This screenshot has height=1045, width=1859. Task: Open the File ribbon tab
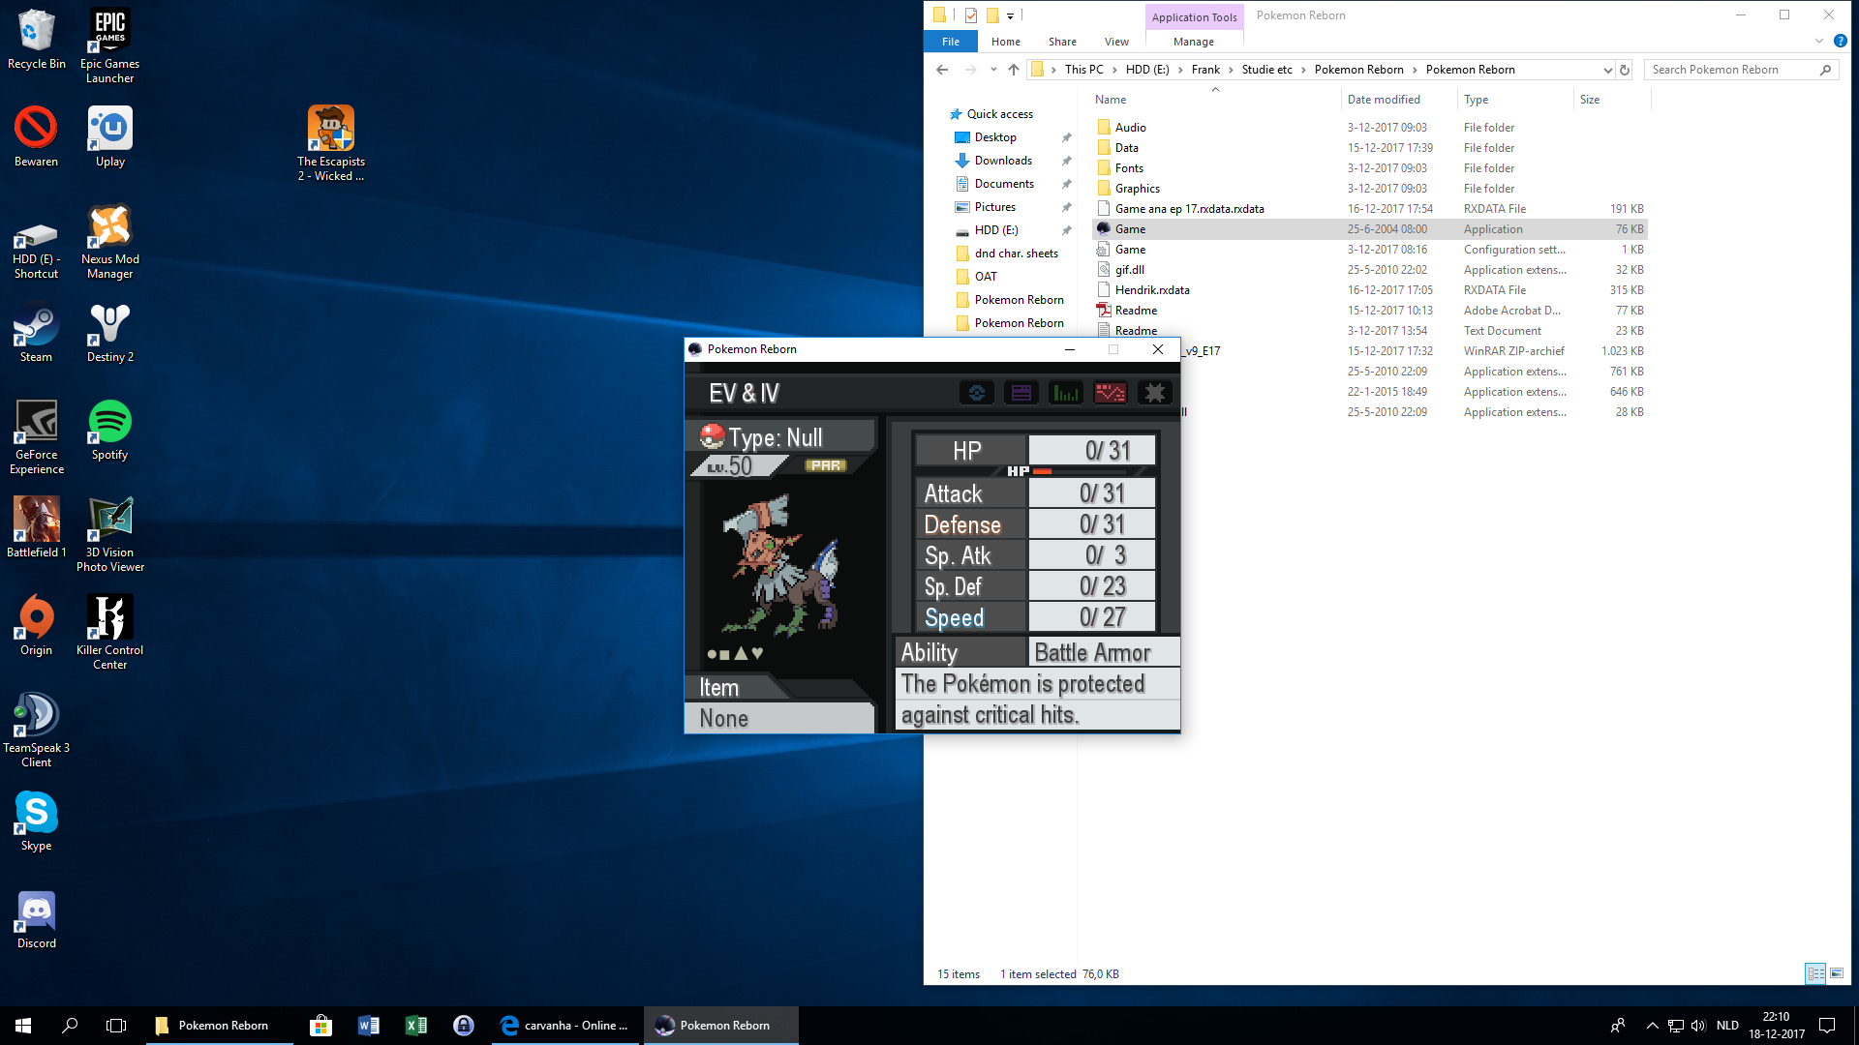point(951,42)
